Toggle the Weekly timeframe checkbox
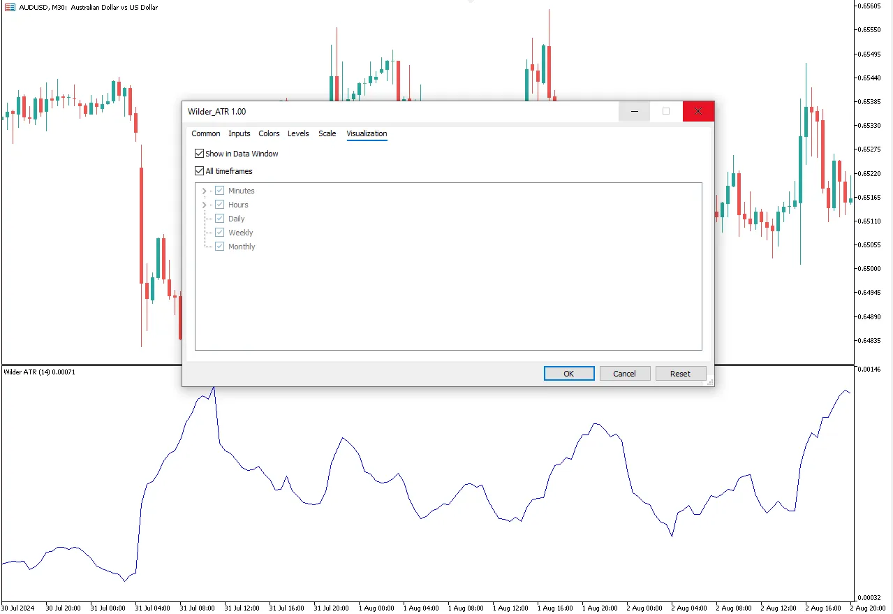The width and height of the screenshot is (893, 614). click(220, 233)
